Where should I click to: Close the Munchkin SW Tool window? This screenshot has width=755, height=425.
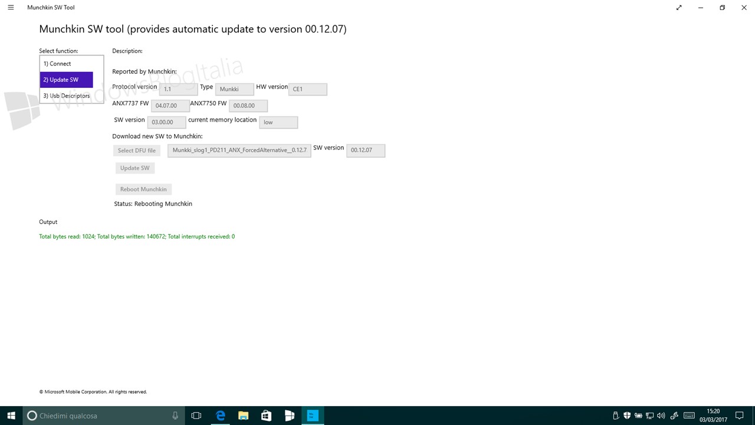pyautogui.click(x=744, y=8)
